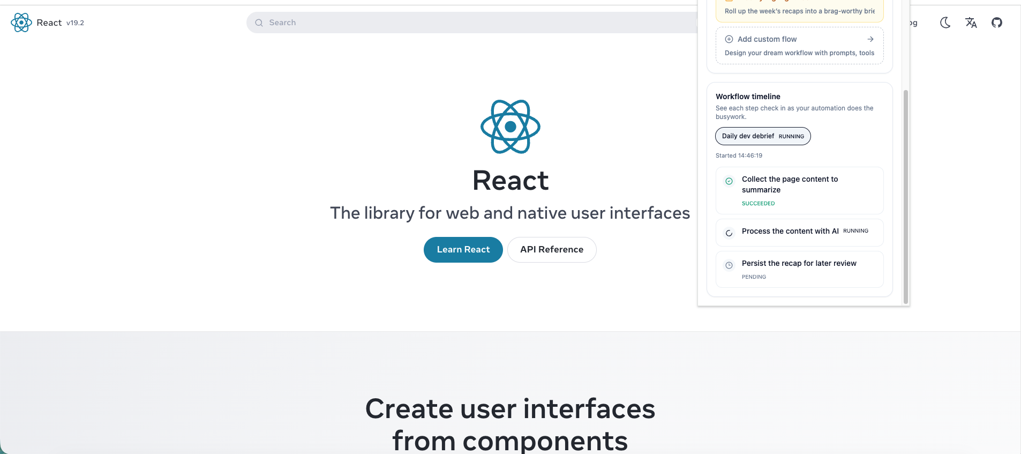
Task: Click the React main title heading
Action: pyautogui.click(x=510, y=181)
